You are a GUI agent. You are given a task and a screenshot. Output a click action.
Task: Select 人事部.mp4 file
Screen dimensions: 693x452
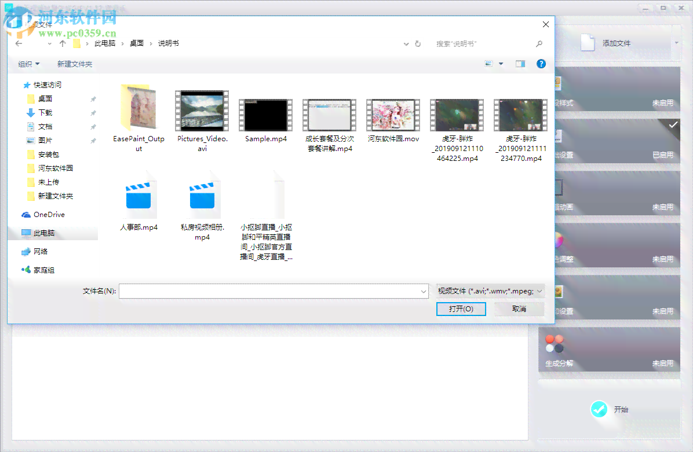pos(139,202)
